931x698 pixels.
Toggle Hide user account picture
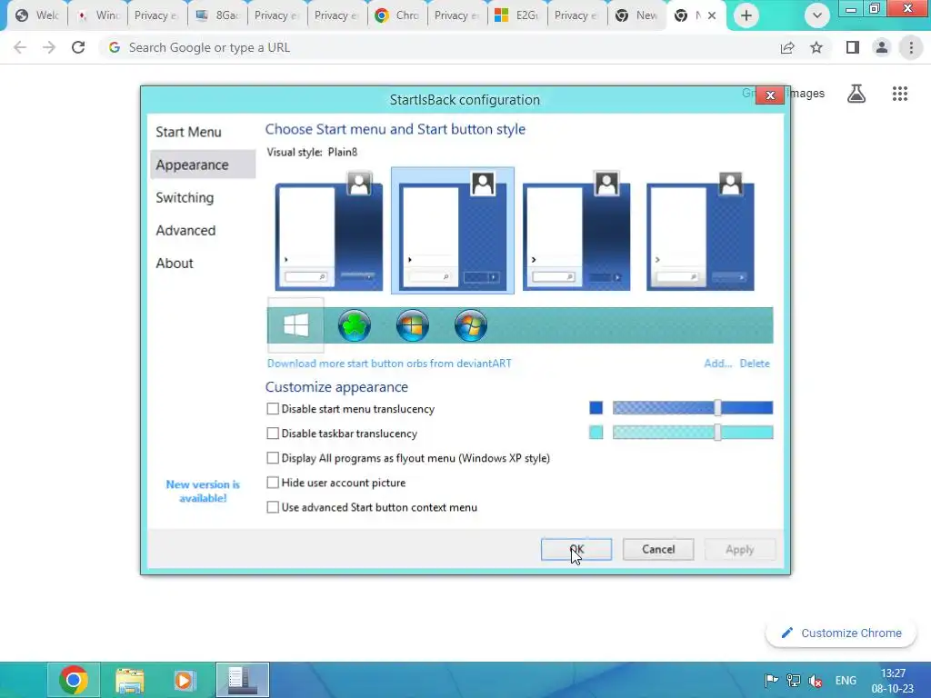pos(273,483)
